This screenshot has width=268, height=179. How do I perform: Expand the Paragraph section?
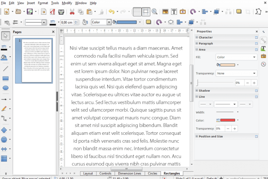(197, 43)
